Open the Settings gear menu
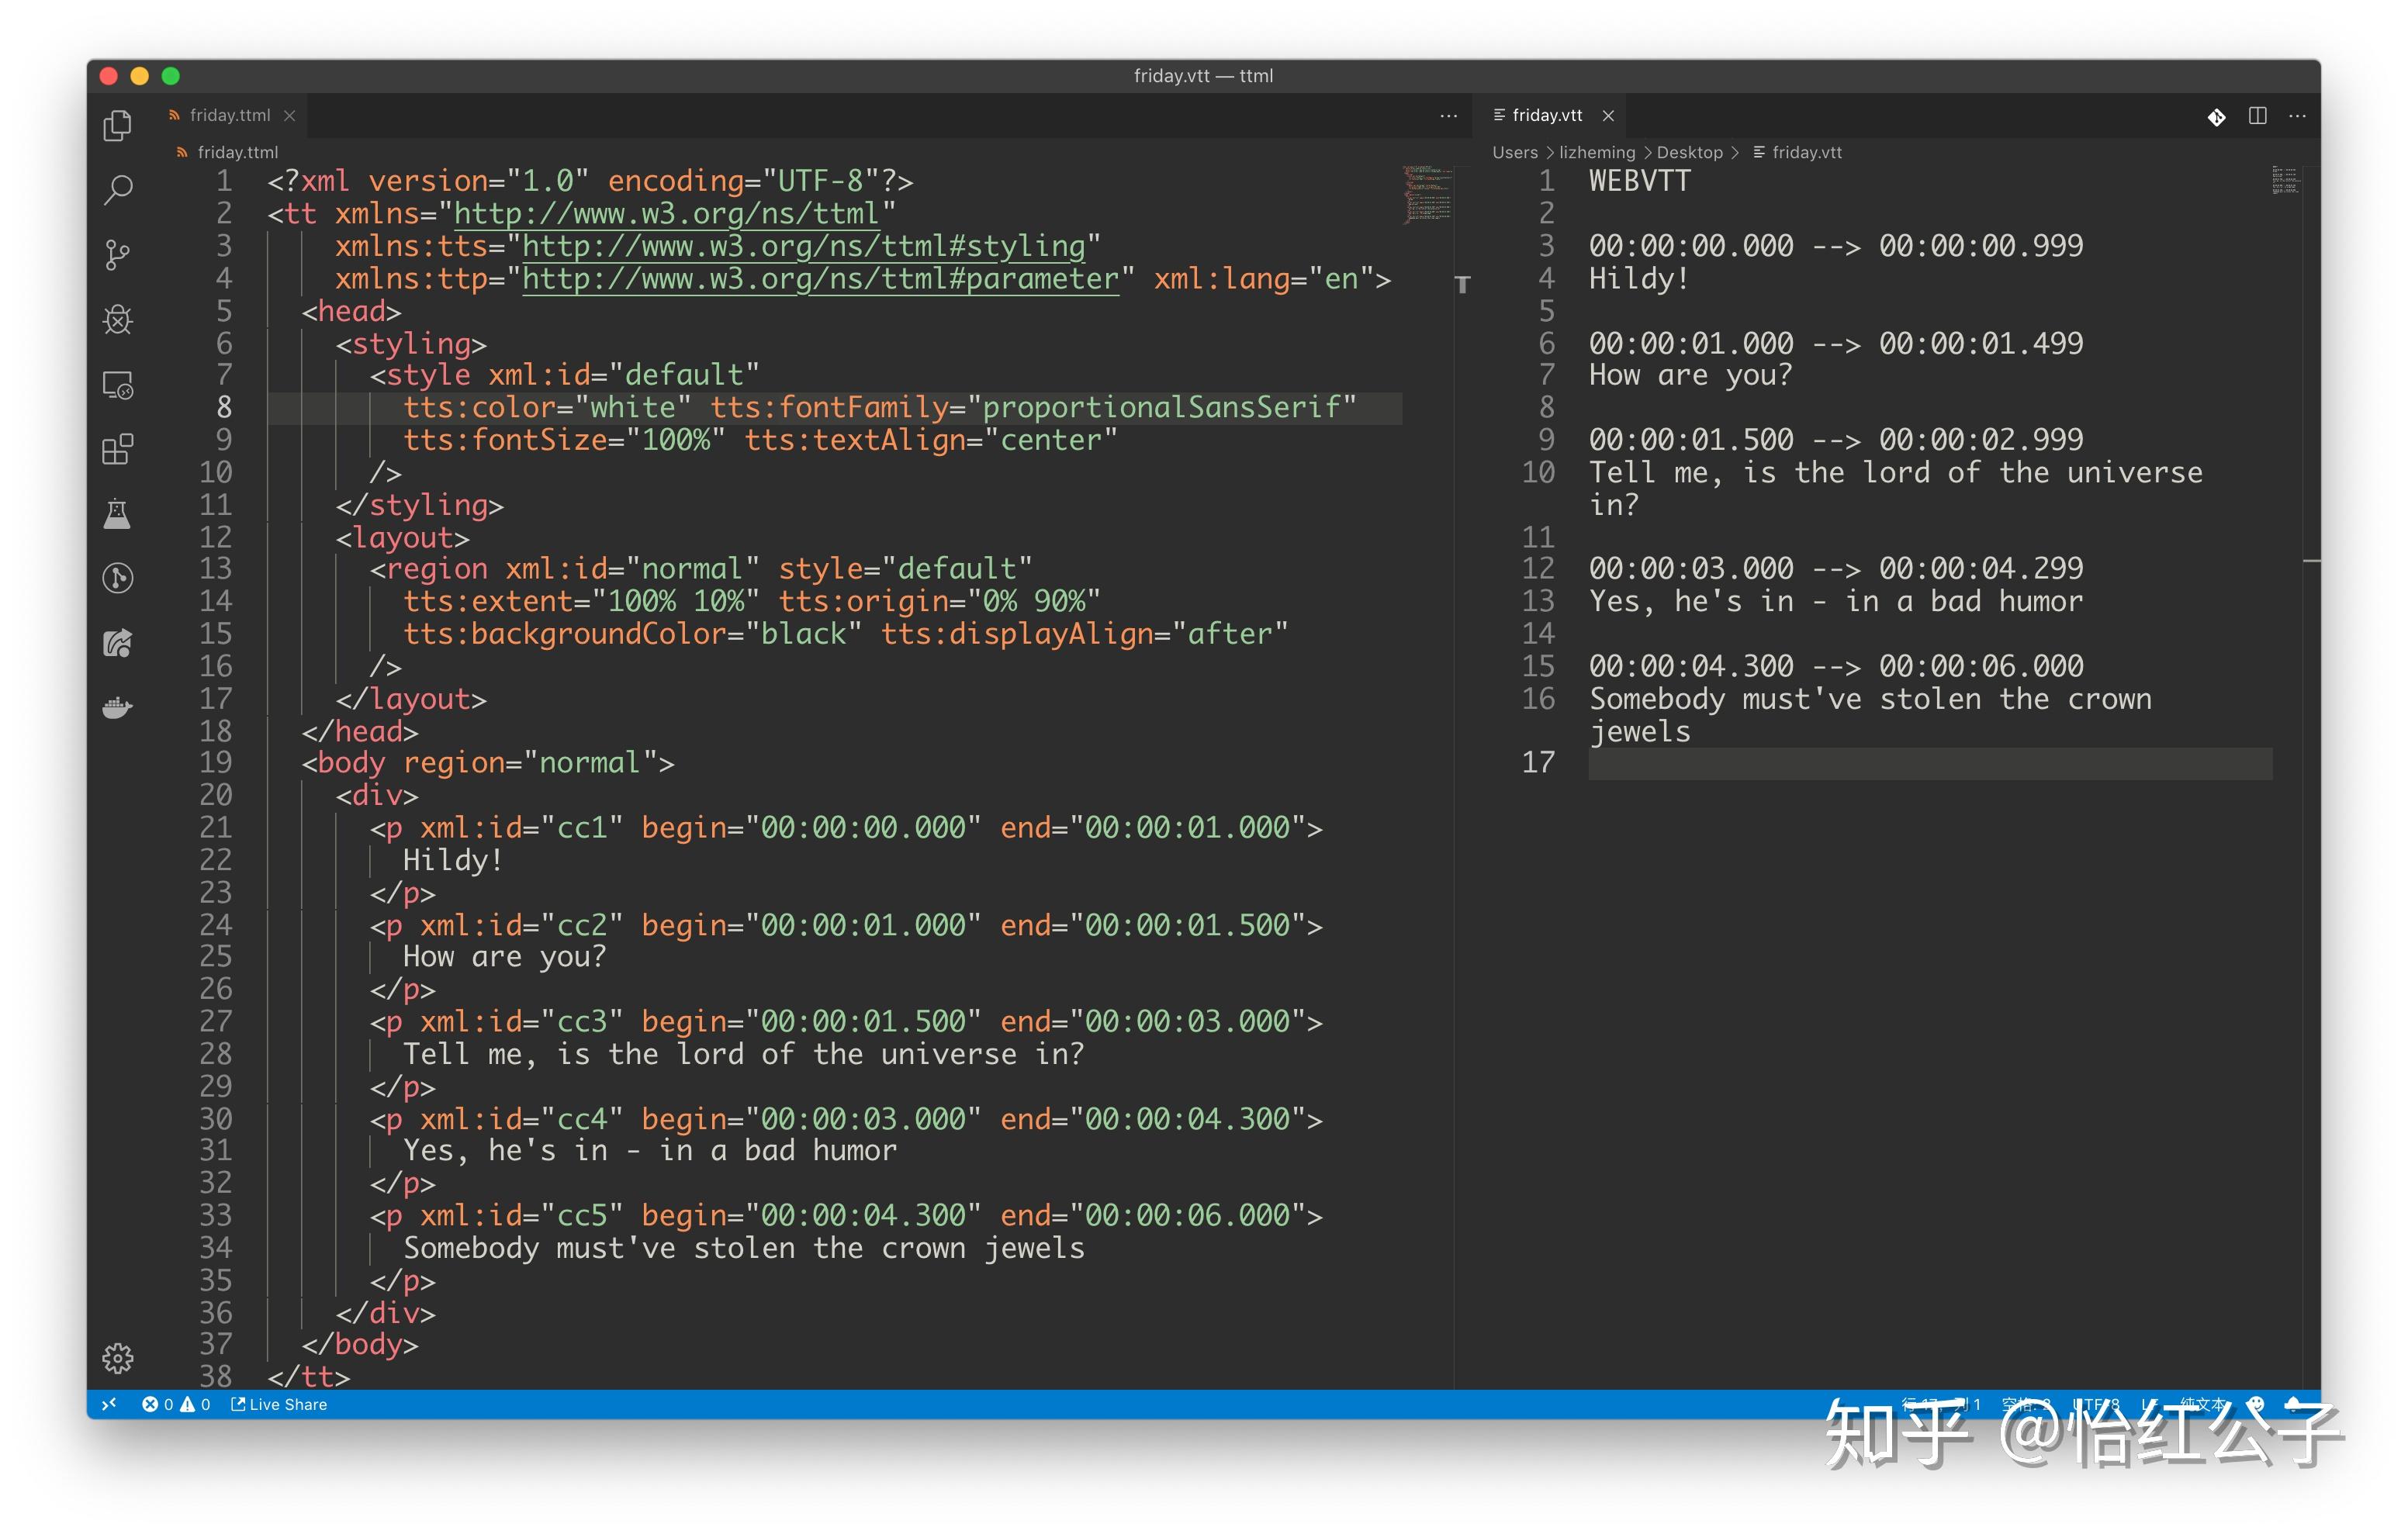Image resolution: width=2408 pixels, height=1534 pixels. (118, 1357)
